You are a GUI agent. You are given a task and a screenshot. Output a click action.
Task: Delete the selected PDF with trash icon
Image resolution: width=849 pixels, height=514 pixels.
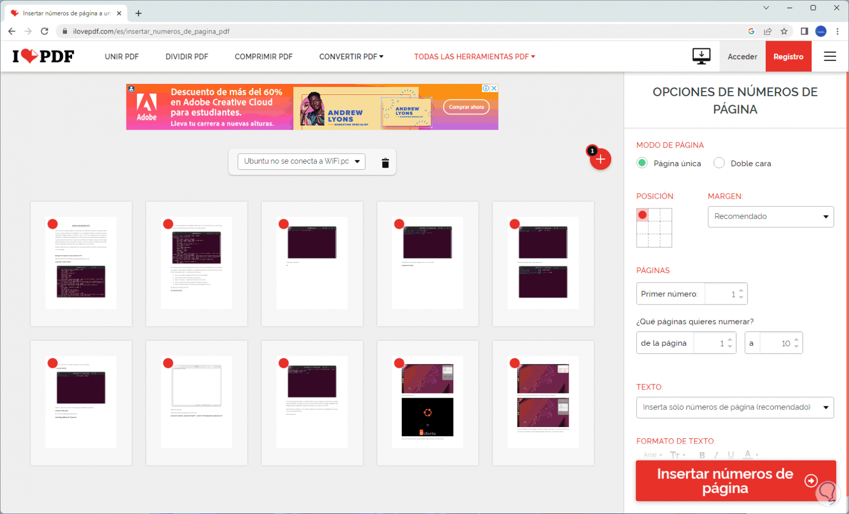385,163
